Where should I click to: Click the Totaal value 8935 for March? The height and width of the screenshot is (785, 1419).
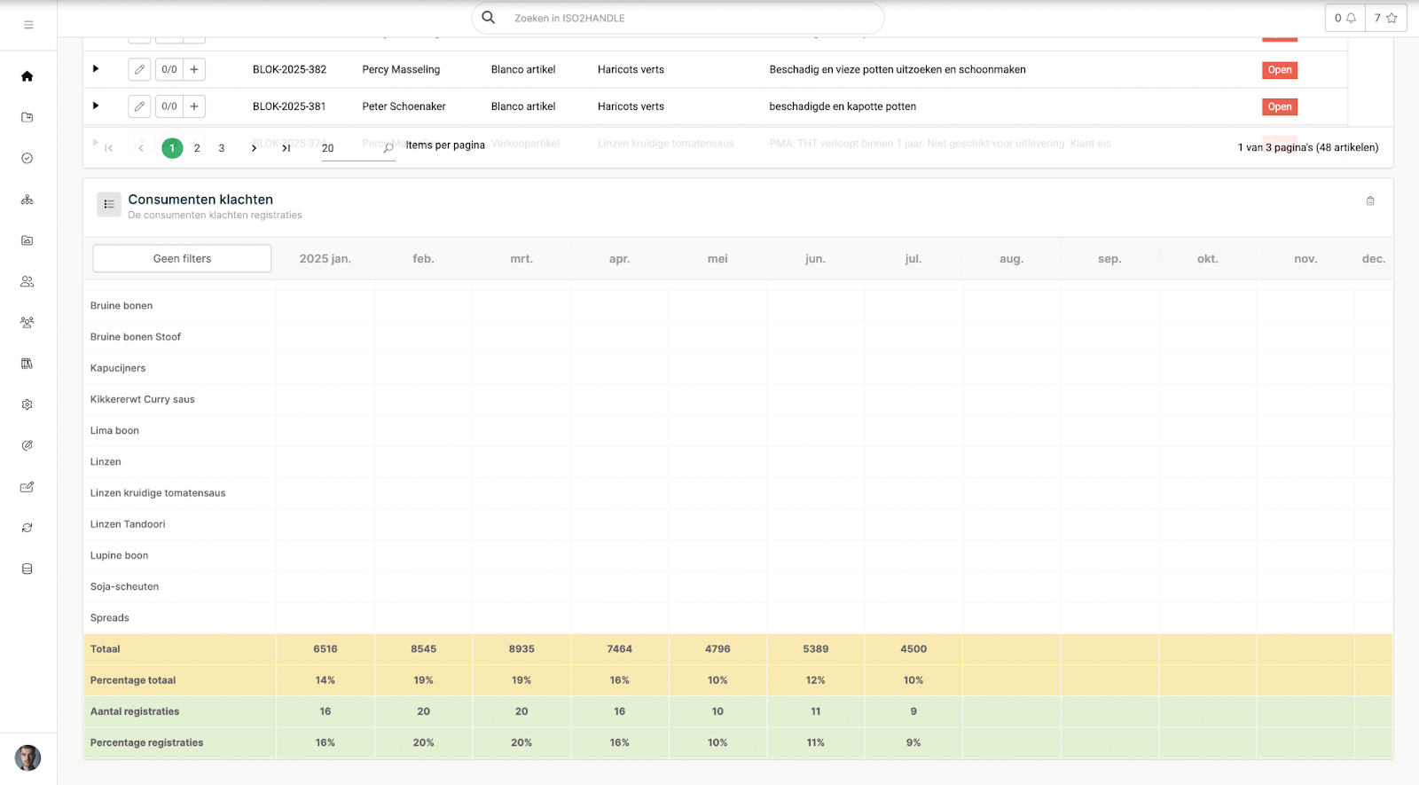(521, 649)
